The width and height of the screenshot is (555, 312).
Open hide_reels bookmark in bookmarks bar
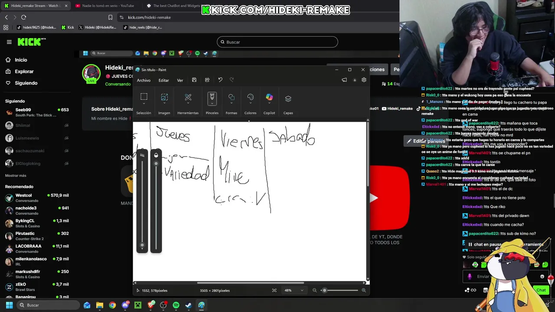(x=143, y=27)
